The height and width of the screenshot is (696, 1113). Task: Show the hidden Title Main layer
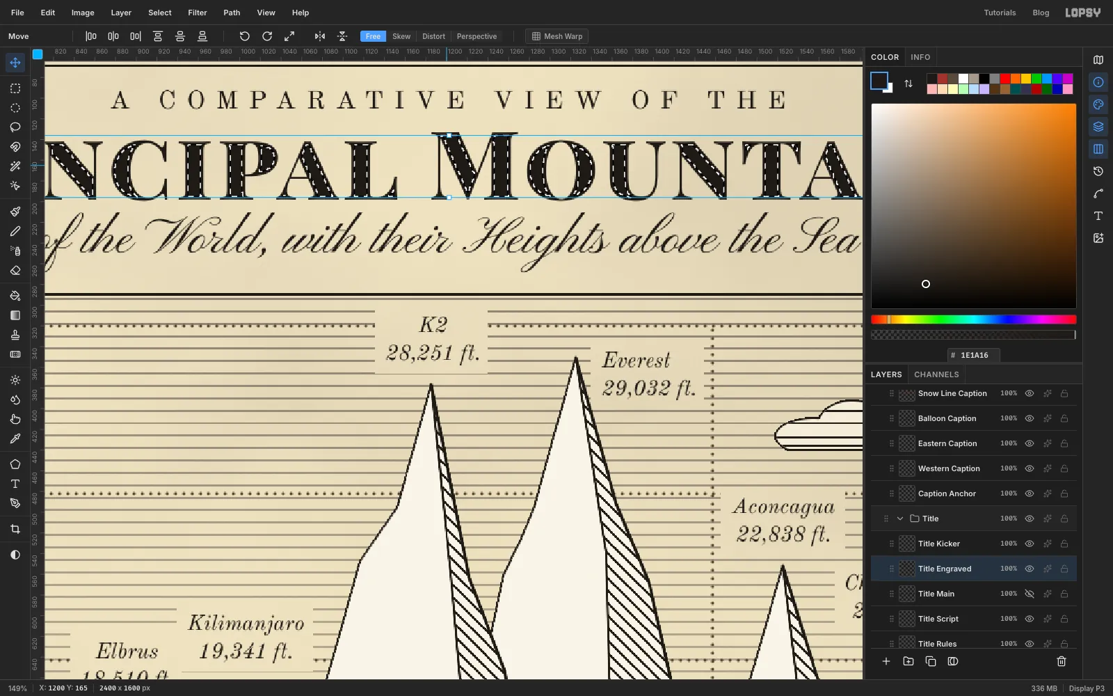click(x=1030, y=594)
